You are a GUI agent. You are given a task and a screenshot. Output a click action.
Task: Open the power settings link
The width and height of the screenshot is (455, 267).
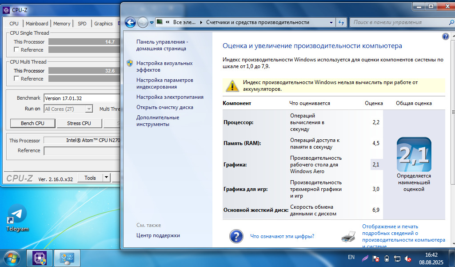coord(170,97)
